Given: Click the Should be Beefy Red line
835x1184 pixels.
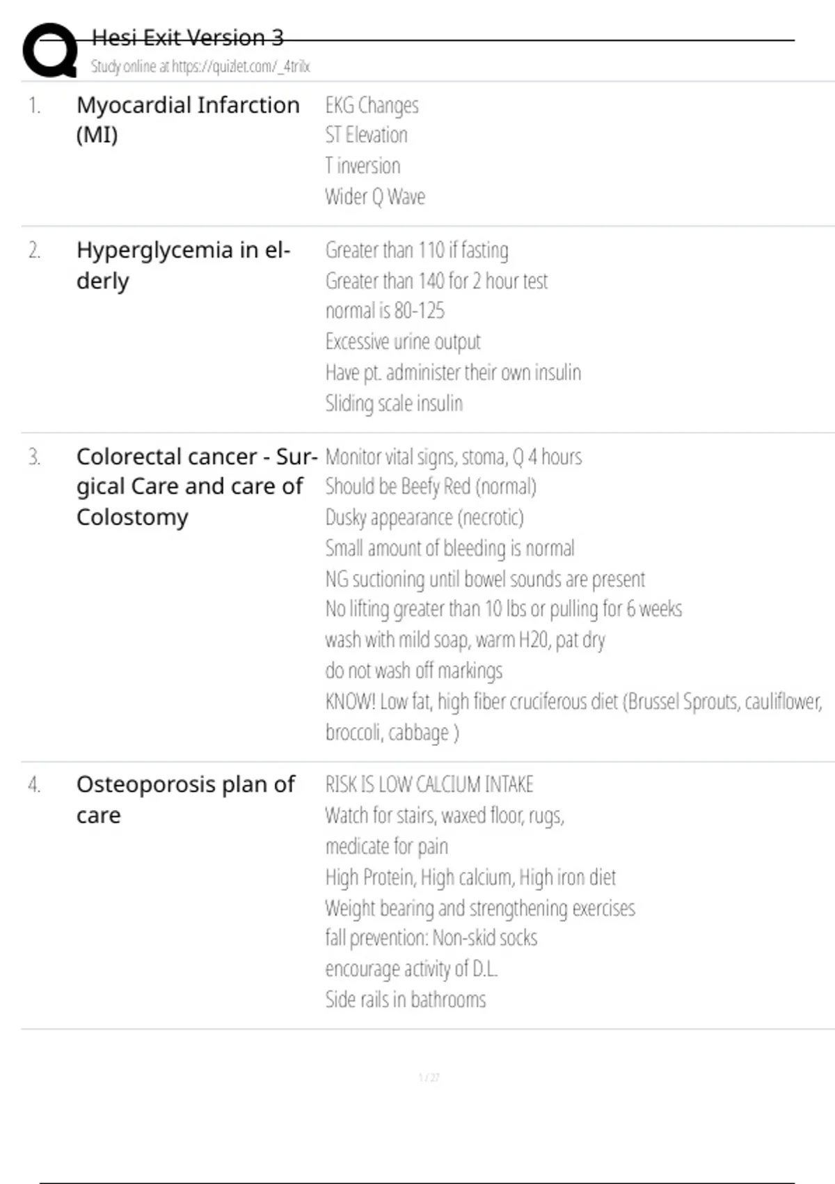Looking at the screenshot, I should pos(430,487).
